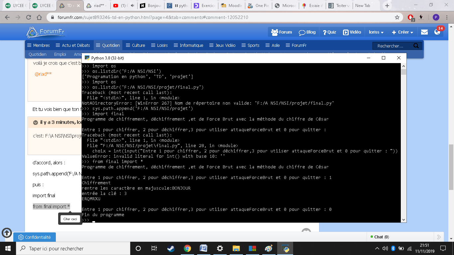
Task: Open the Confidentialité settings button
Action: (x=35, y=237)
